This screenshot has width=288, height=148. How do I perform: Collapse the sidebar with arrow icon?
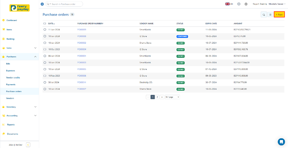[x=28, y=145]
